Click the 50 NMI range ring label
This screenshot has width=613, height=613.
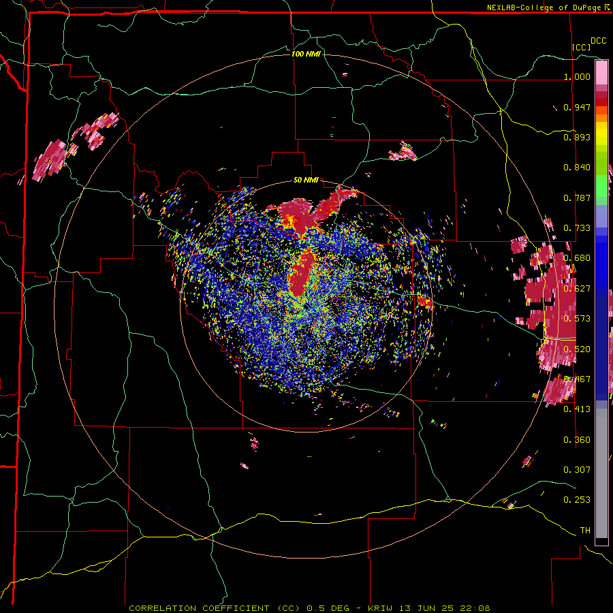click(306, 180)
